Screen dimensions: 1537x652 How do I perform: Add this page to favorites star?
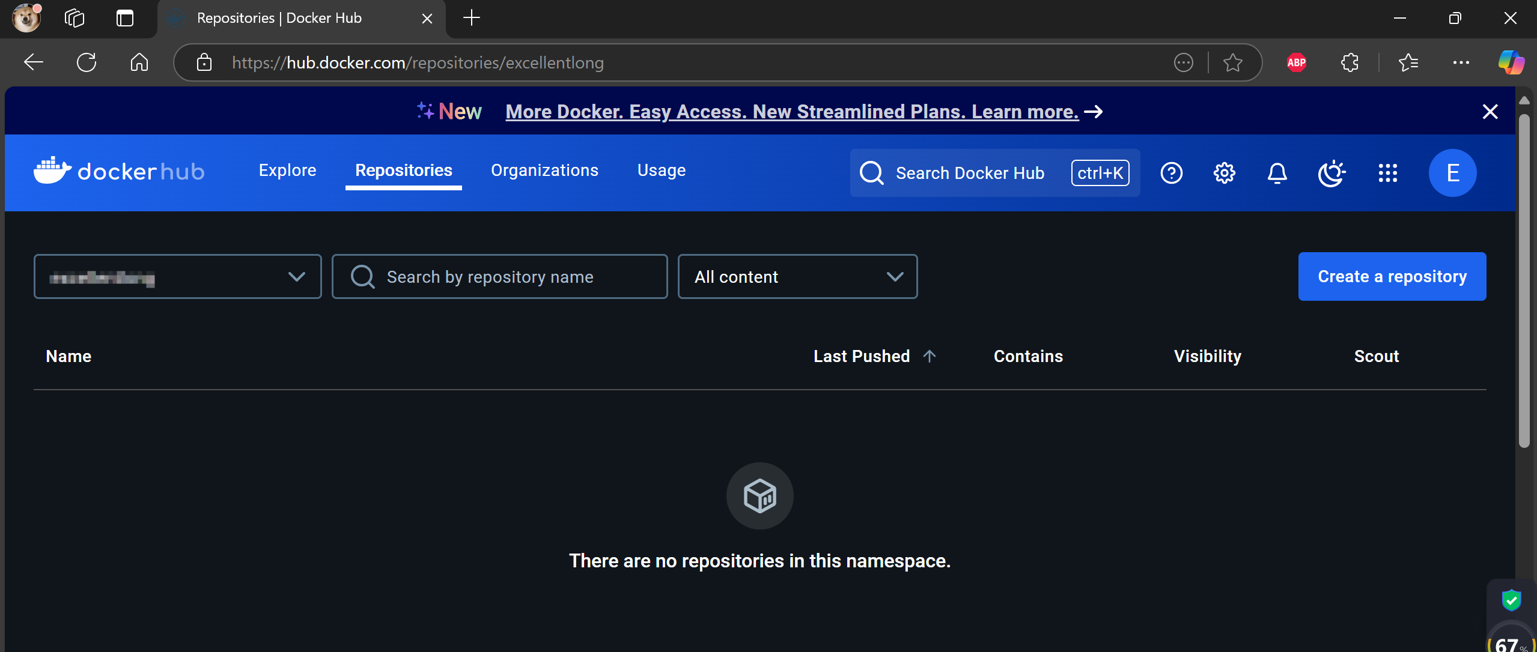[1232, 62]
